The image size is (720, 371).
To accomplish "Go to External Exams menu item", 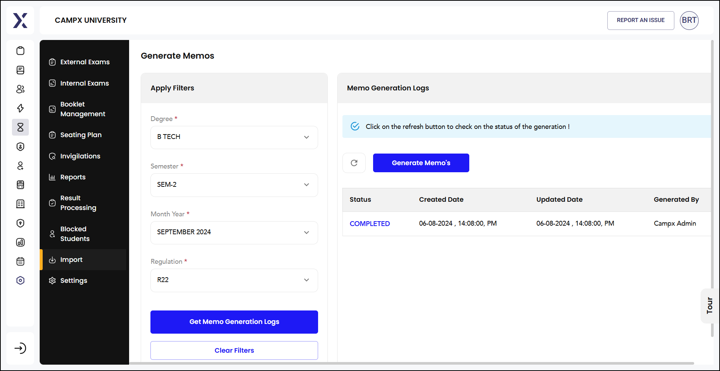I will point(83,62).
